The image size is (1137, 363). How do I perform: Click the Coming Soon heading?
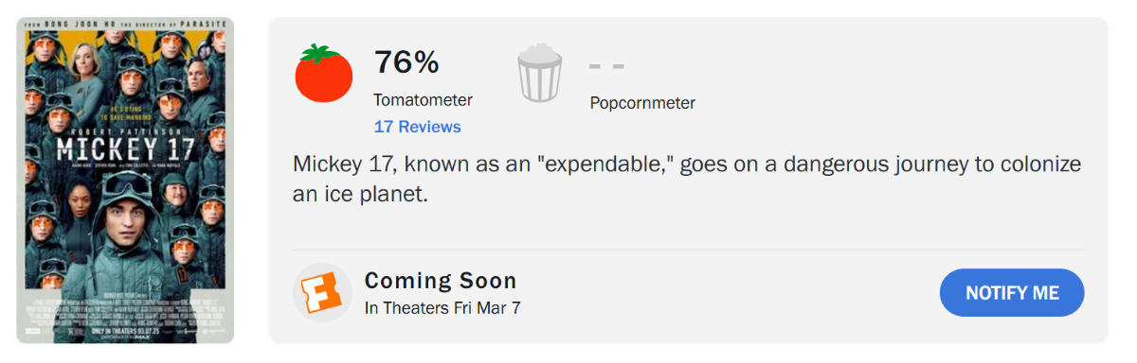tap(441, 281)
